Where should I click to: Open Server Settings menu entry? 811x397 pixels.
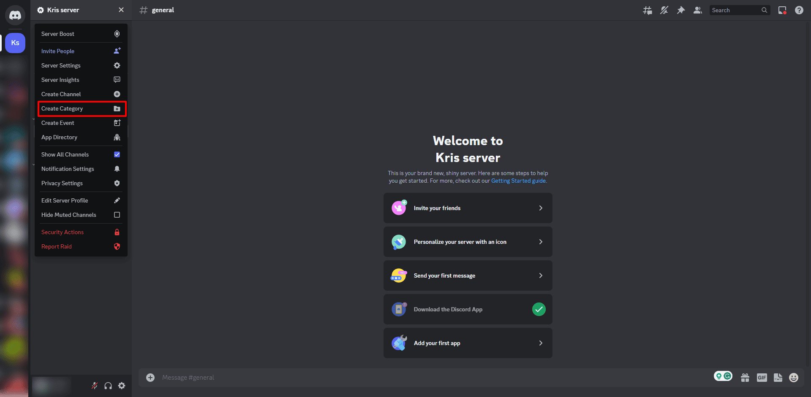[x=81, y=65]
